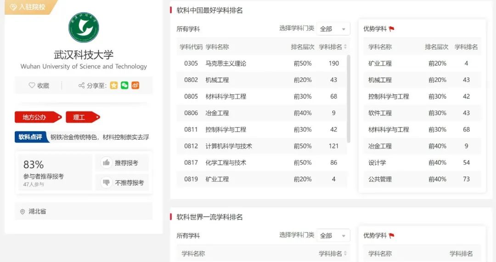This screenshot has width=496, height=262.
Task: Click the 学科代码 column header
Action: point(191,47)
